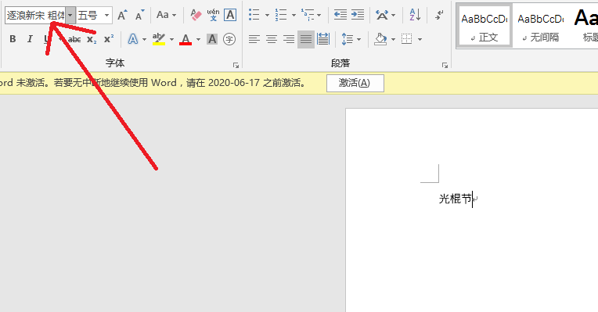This screenshot has height=312, width=598.
Task: Apply borders icon
Action: (406, 39)
